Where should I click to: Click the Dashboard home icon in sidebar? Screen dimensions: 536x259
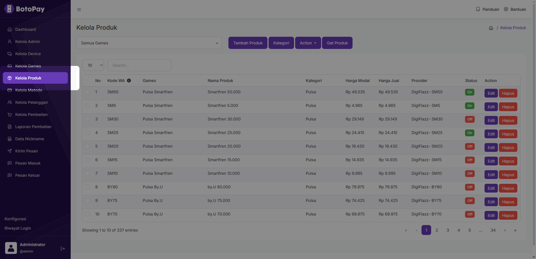click(10, 29)
